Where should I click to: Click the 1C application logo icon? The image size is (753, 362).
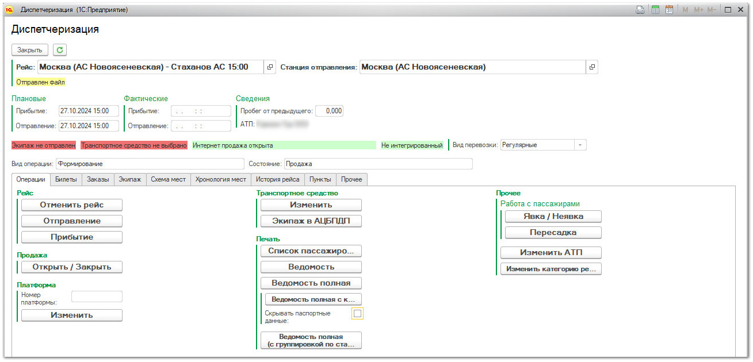pyautogui.click(x=9, y=10)
